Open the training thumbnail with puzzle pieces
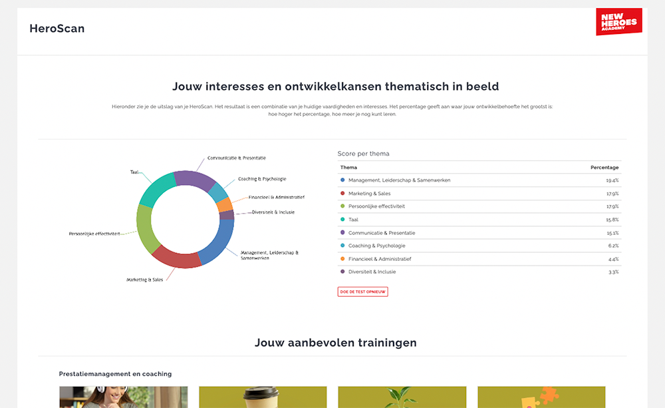665x408 pixels. coord(541,397)
